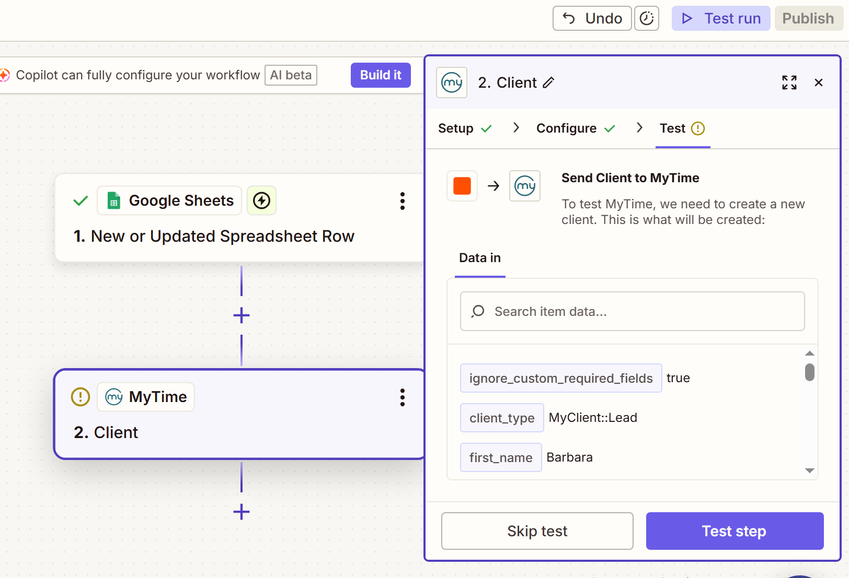Click the Publish button

(x=808, y=18)
